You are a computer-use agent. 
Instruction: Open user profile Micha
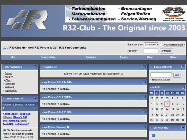pyautogui.click(x=23, y=121)
